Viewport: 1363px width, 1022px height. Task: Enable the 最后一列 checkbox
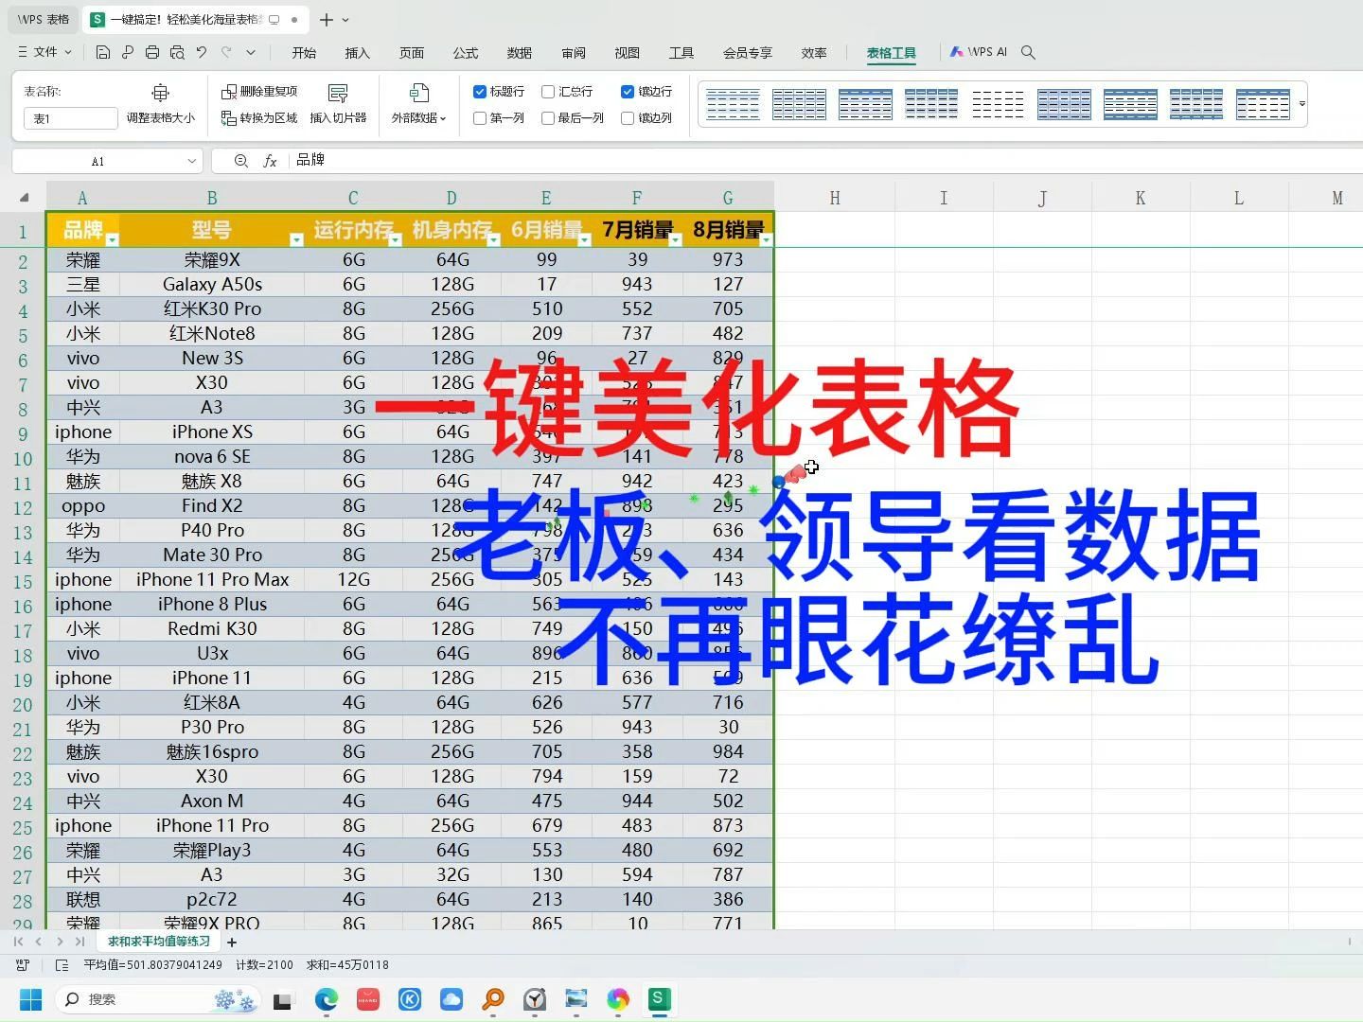point(548,118)
